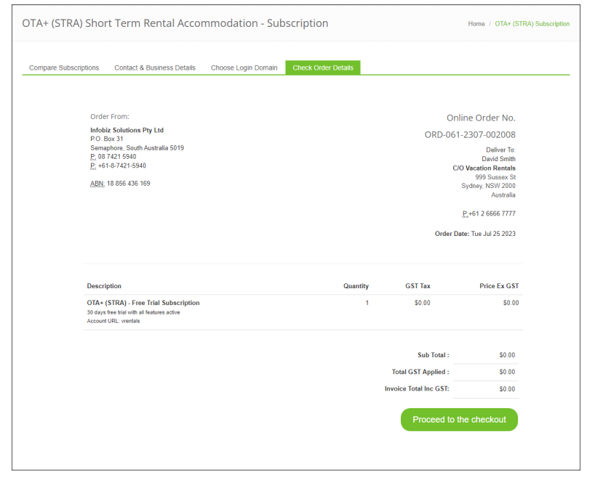
Task: Click the Free Trial Subscription item title
Action: (x=143, y=303)
